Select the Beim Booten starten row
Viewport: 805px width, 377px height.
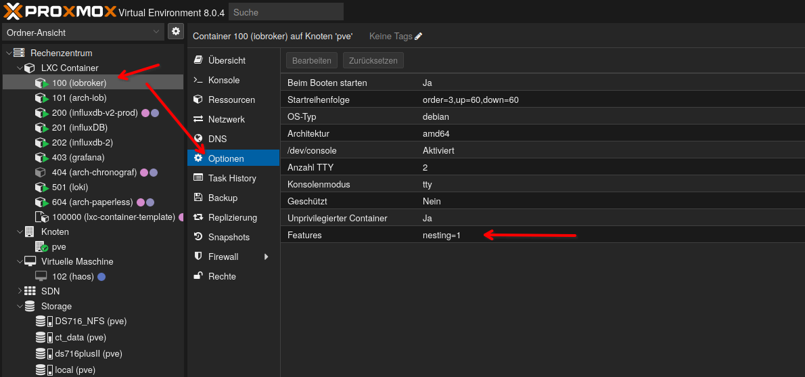[543, 83]
